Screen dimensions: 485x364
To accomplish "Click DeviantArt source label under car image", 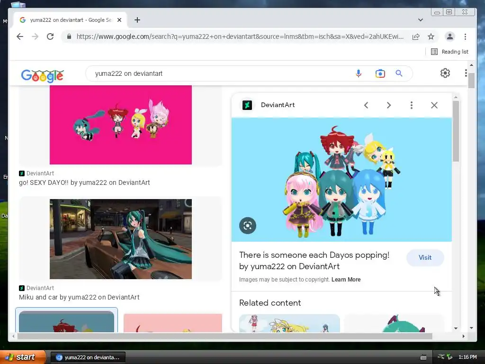I will (36, 288).
